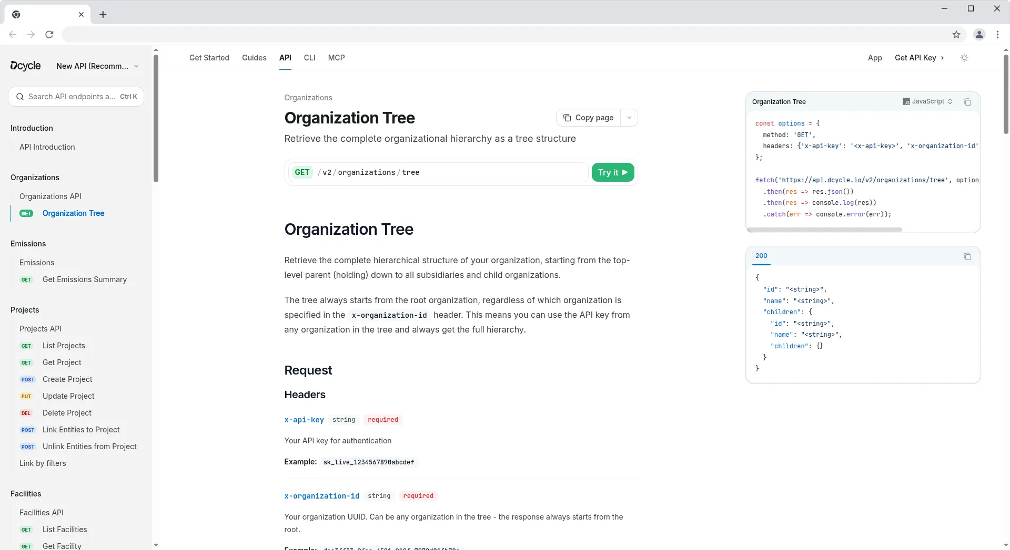Viewport: 1010px width, 550px height.
Task: Copy the JavaScript fetch code snippet
Action: pos(968,101)
